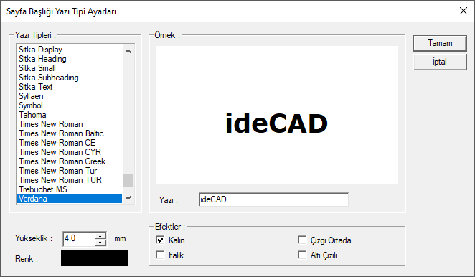Enable the İtalik checkbox

click(160, 255)
